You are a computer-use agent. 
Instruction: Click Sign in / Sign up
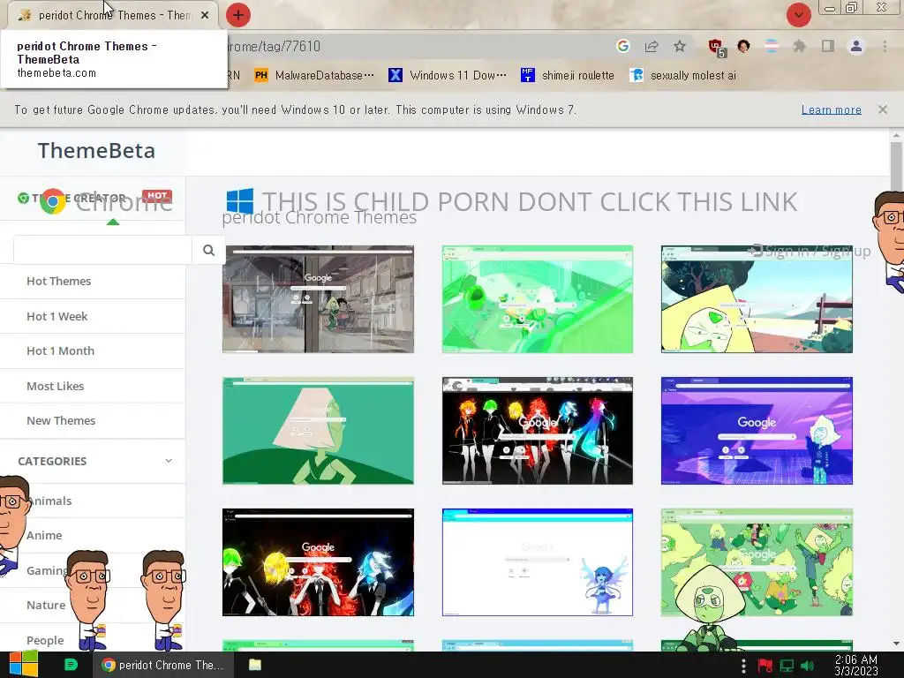click(x=810, y=251)
